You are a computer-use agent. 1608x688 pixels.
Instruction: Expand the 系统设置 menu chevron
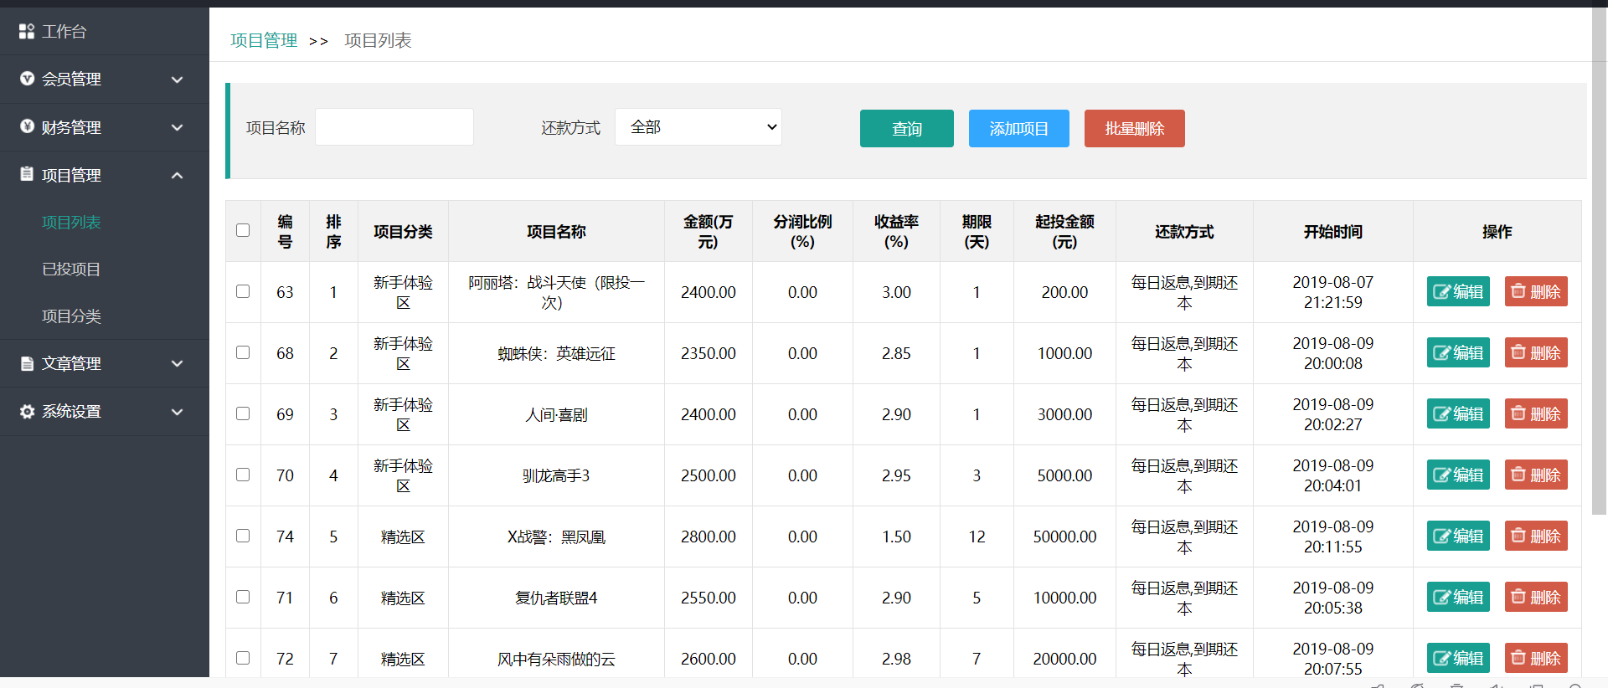click(x=177, y=412)
